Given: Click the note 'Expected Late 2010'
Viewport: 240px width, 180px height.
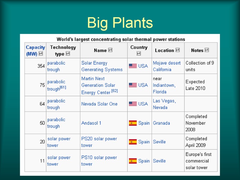Looking at the screenshot, I should 195,85.
